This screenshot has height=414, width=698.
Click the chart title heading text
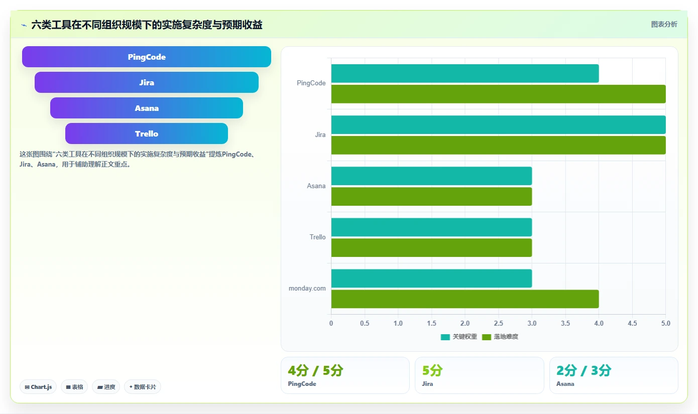click(x=147, y=25)
